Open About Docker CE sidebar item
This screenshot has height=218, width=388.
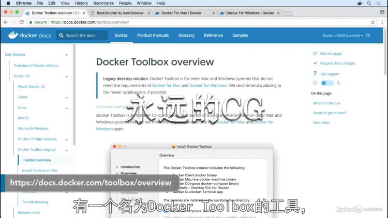[x=31, y=86]
